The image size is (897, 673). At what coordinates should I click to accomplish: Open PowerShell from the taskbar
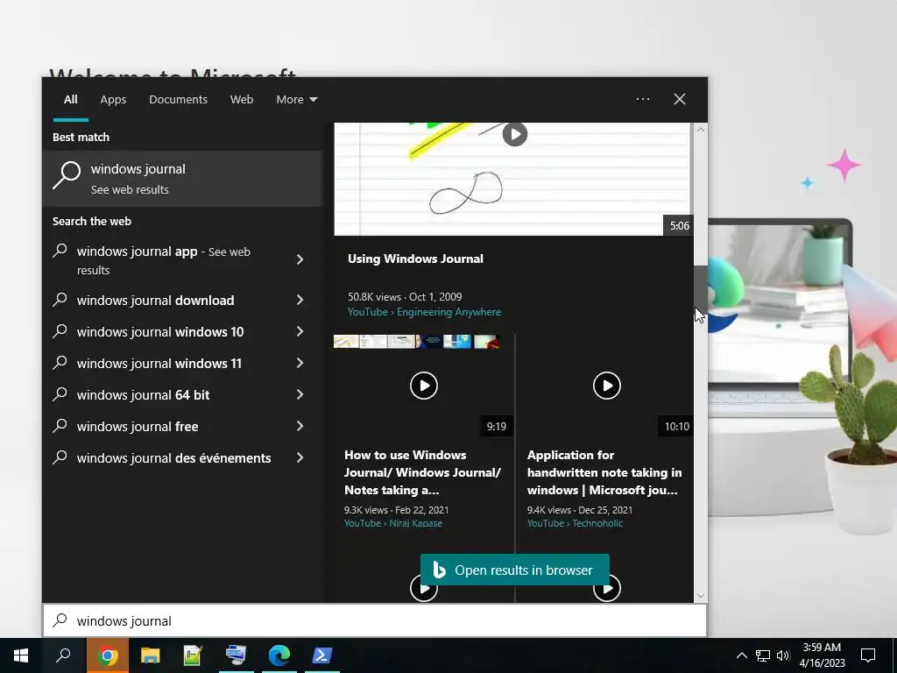[x=321, y=655]
